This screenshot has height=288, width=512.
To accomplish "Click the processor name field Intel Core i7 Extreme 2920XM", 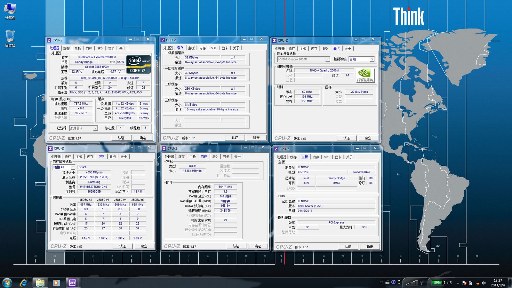I will pos(97,57).
